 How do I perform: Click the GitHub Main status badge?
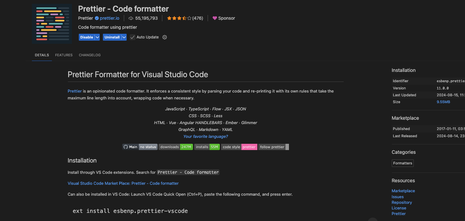coord(139,147)
